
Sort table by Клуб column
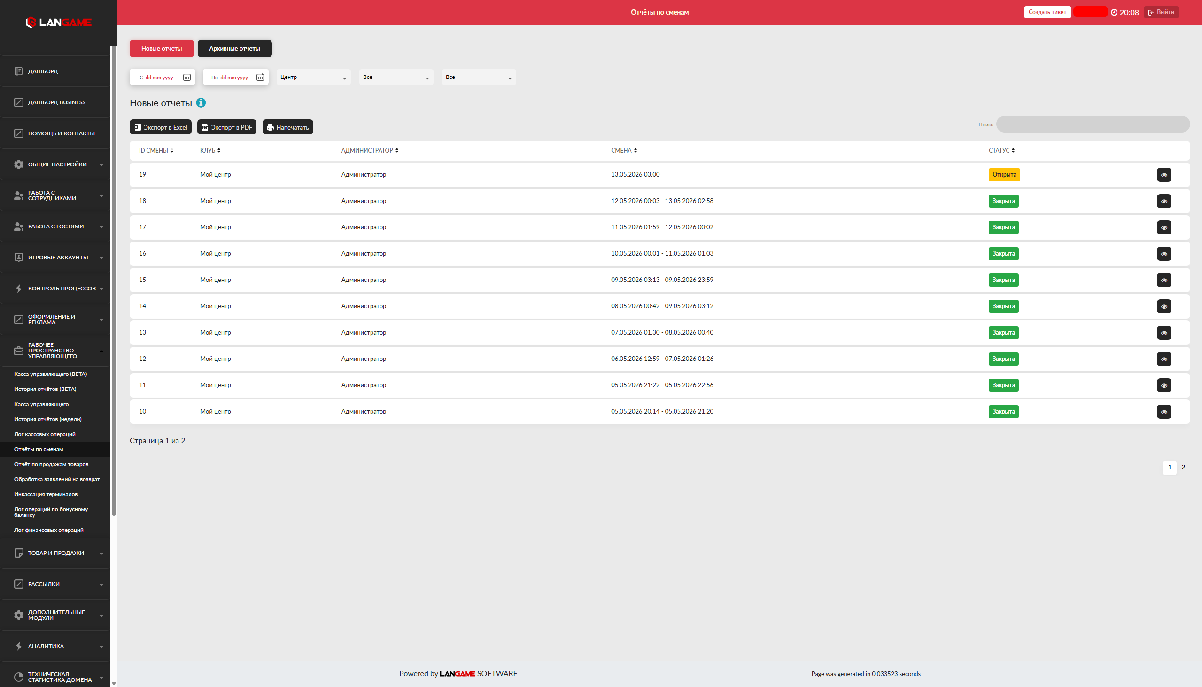click(x=210, y=150)
